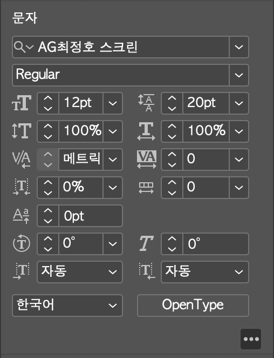
Task: Click the 문자 panel title
Action: [24, 18]
